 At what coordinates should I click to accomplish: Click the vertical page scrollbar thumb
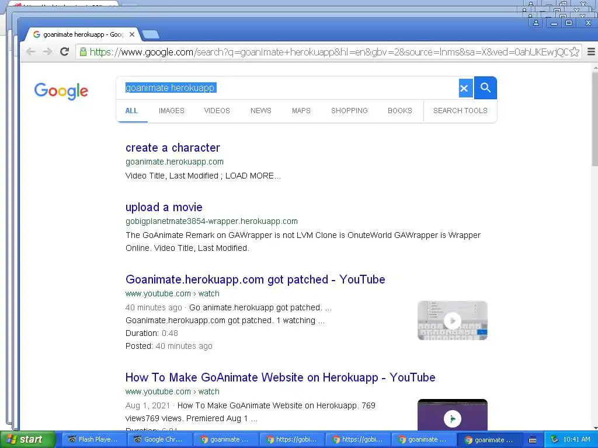point(594,118)
